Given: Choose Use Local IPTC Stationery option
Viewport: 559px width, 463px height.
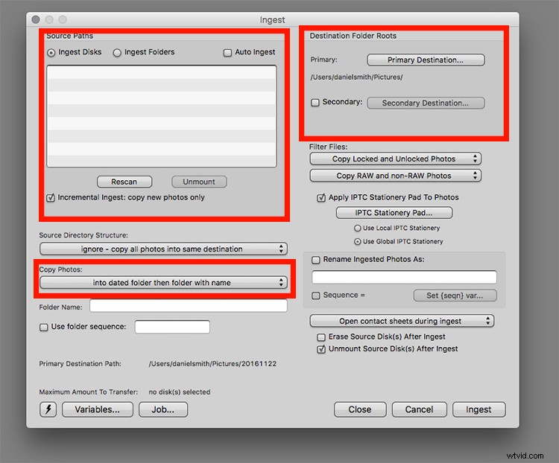Looking at the screenshot, I should [357, 228].
